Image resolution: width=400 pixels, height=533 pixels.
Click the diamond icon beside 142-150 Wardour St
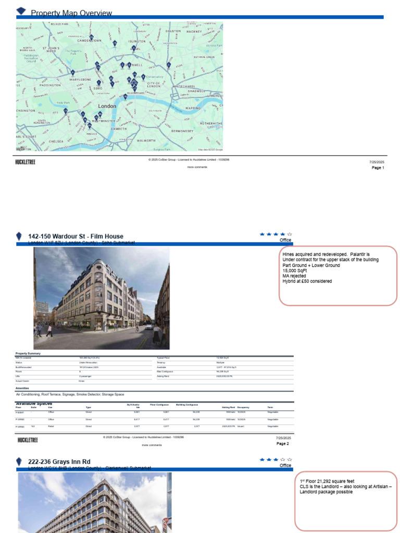point(19,236)
